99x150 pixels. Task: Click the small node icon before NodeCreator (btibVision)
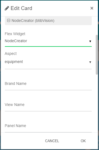point(9,21)
